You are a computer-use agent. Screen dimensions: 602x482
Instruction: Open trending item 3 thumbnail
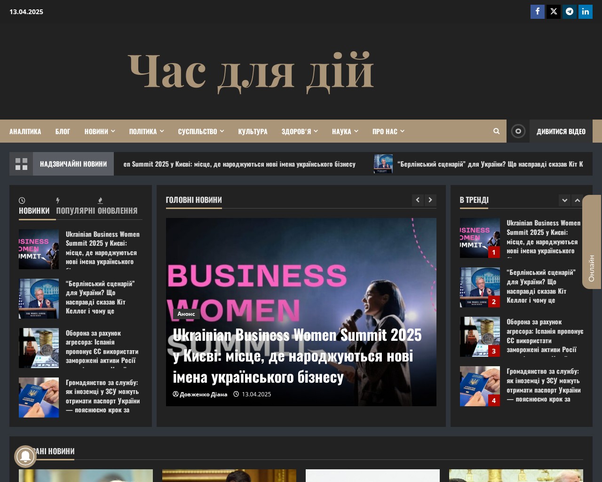[x=480, y=337]
